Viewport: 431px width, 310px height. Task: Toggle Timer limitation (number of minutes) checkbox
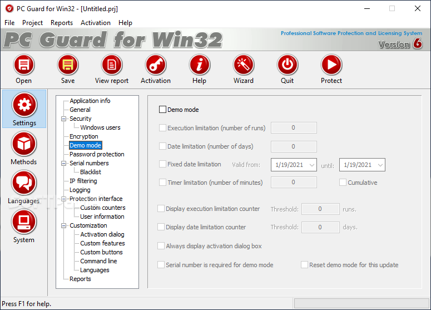162,183
